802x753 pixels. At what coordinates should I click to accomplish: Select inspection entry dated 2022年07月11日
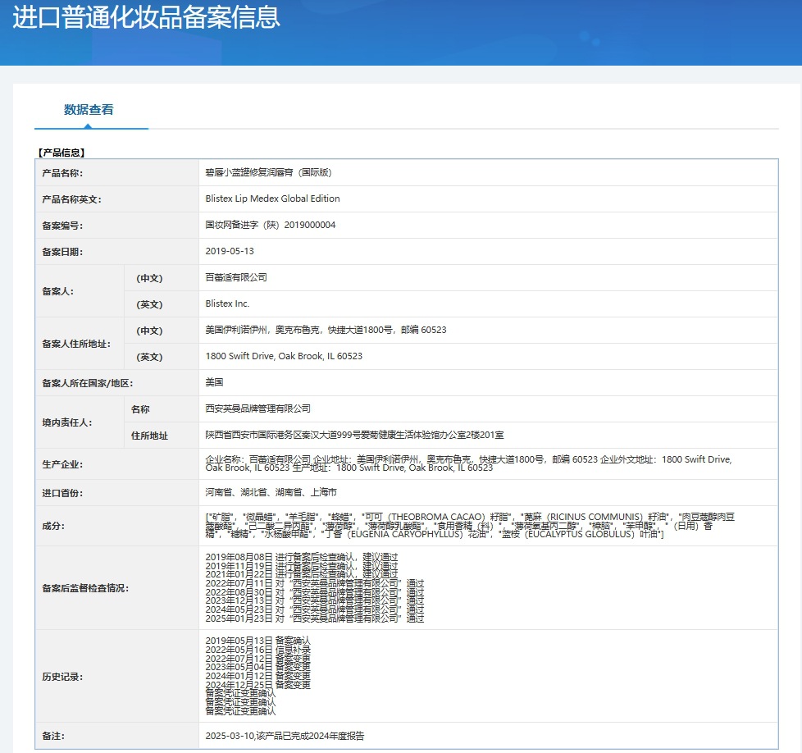pyautogui.click(x=315, y=583)
